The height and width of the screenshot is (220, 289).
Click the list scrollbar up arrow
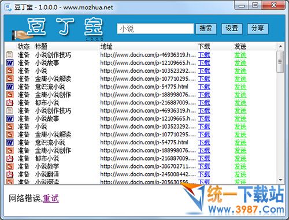280,46
